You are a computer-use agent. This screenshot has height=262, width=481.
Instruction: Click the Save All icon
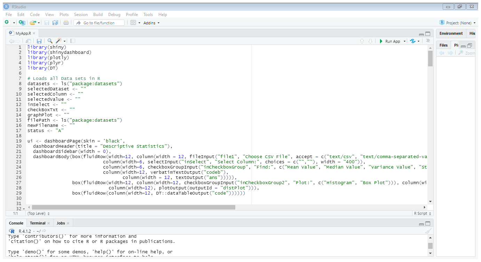55,23
